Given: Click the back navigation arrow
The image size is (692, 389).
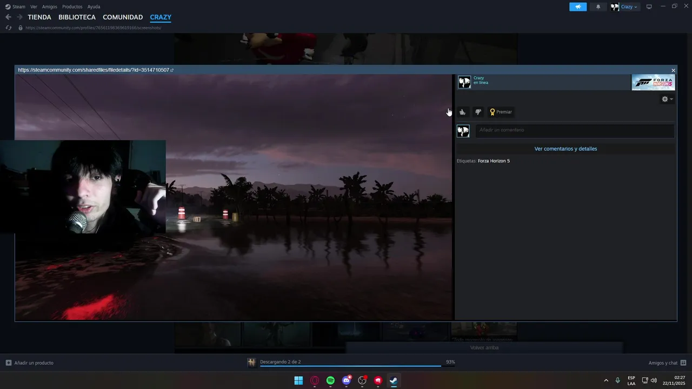Looking at the screenshot, I should point(8,17).
